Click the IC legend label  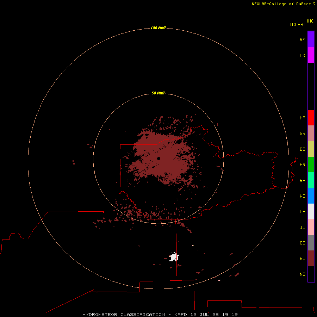tap(302, 228)
